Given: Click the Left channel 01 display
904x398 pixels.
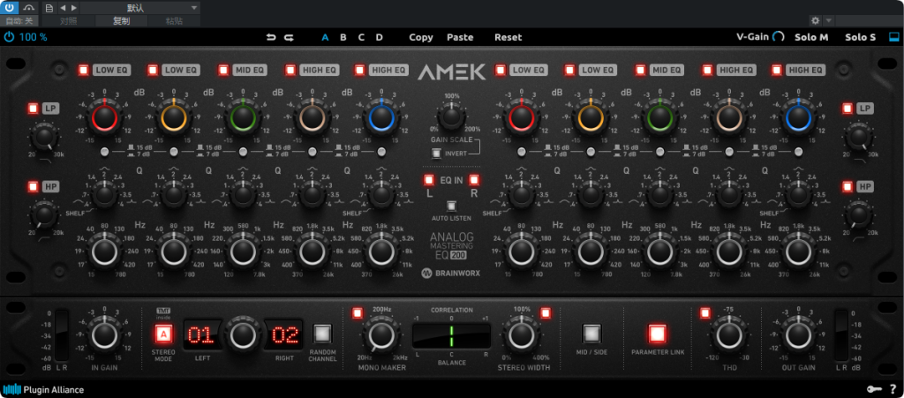Looking at the screenshot, I should (203, 334).
